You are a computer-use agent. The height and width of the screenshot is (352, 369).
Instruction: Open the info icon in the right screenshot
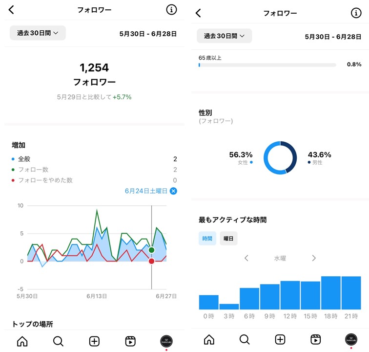coord(356,13)
